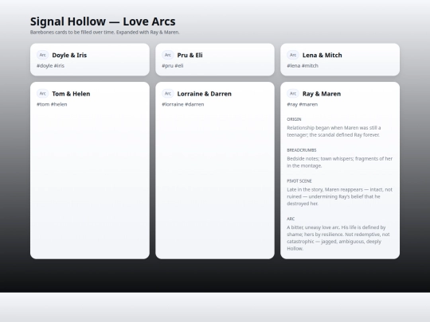
Task: Click the Arc badge beside Tom & Helen
Action: 42,94
